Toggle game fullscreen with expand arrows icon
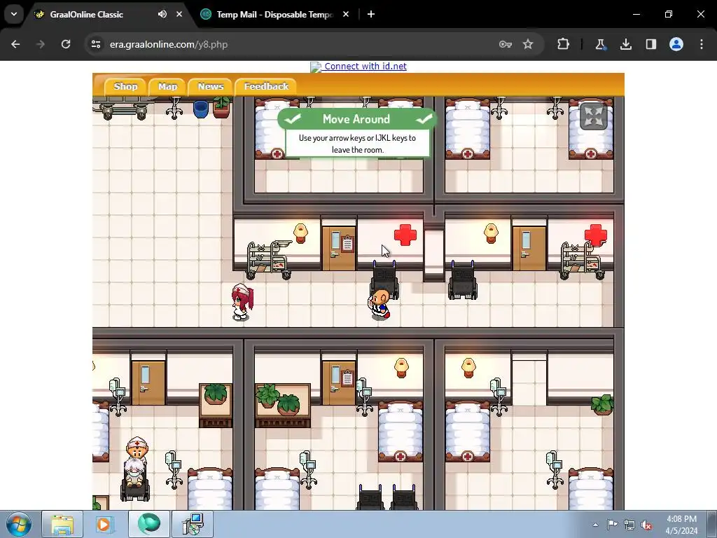717x538 pixels. pos(594,117)
